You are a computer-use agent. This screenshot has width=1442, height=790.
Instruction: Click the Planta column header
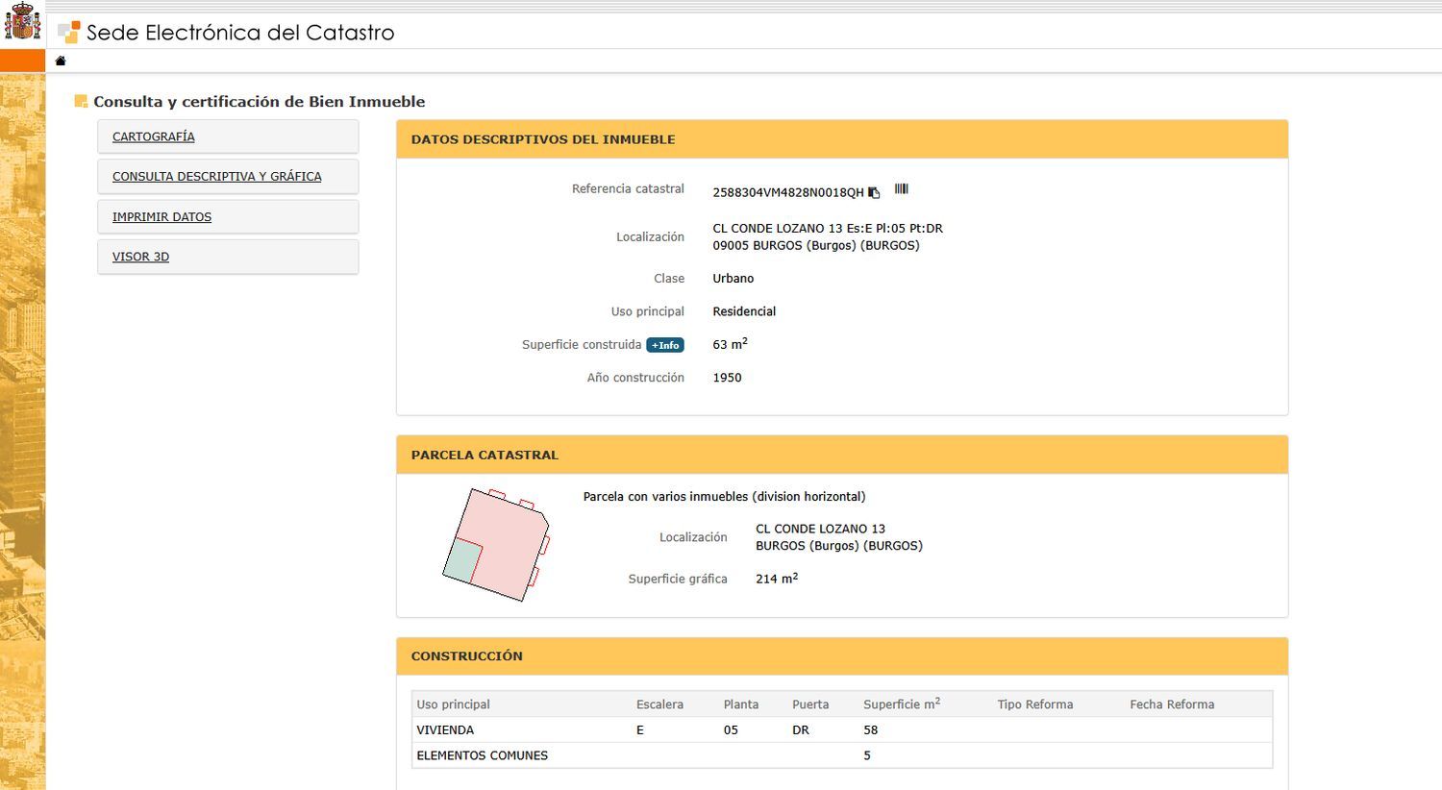pyautogui.click(x=741, y=704)
